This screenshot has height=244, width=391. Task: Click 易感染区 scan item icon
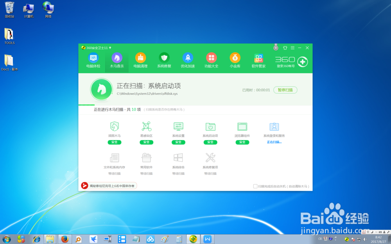click(146, 126)
